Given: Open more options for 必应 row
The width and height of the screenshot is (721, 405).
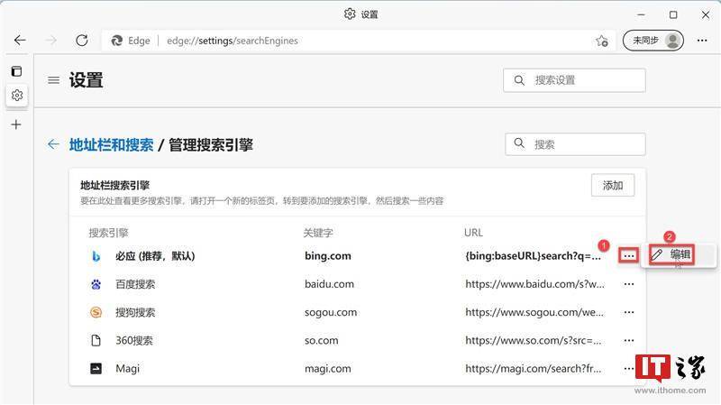Looking at the screenshot, I should [x=628, y=255].
